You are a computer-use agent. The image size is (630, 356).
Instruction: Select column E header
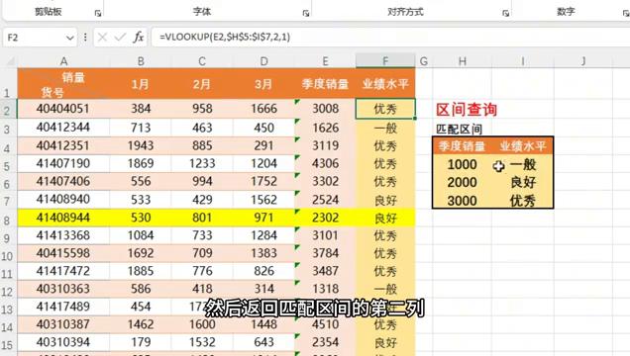[325, 61]
